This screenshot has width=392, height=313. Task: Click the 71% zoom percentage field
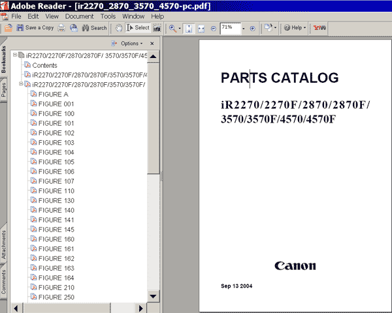230,28
